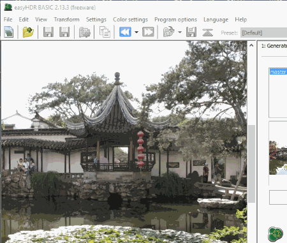This screenshot has width=287, height=243.
Task: Open the dropdown arrow beside the rewind button
Action: click(136, 33)
